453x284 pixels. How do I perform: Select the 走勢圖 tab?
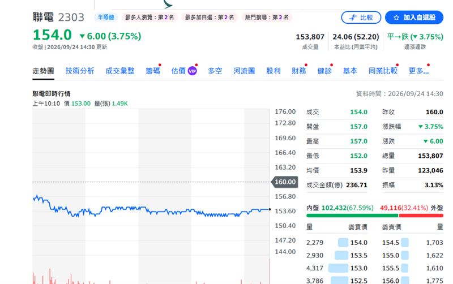(x=44, y=71)
